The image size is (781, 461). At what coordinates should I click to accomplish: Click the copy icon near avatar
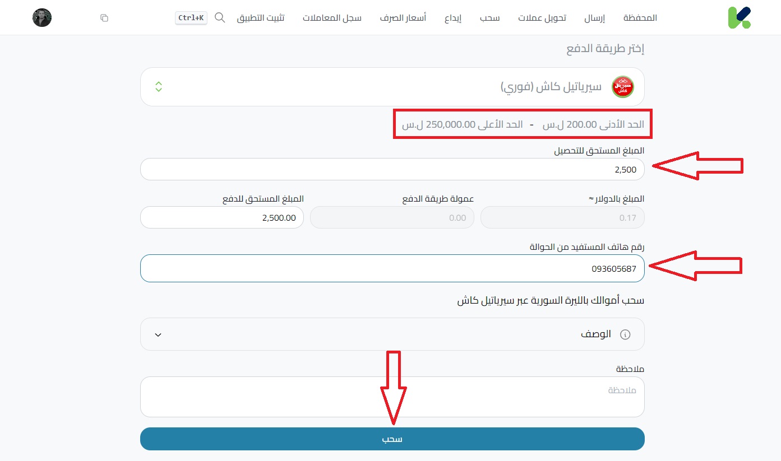pos(104,18)
